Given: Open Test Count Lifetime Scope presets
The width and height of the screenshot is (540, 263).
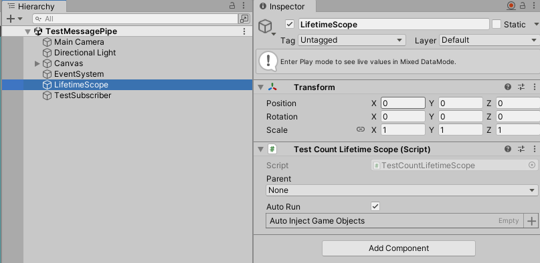Looking at the screenshot, I should 521,149.
